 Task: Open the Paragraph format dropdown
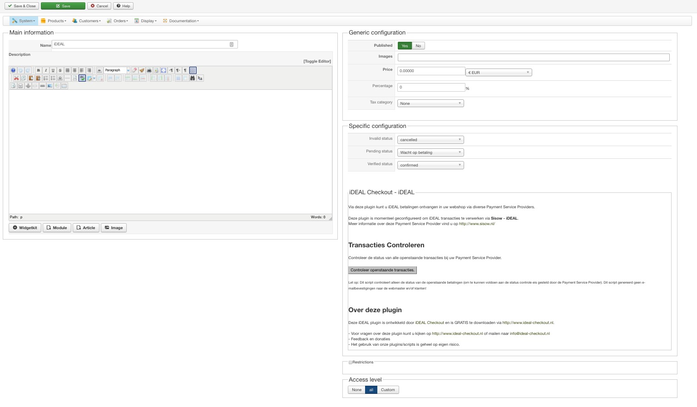click(117, 70)
